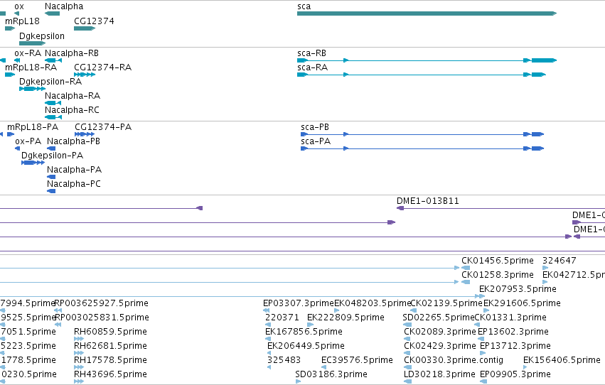Select the 325483 EST label
The height and width of the screenshot is (385, 605).
tap(284, 360)
